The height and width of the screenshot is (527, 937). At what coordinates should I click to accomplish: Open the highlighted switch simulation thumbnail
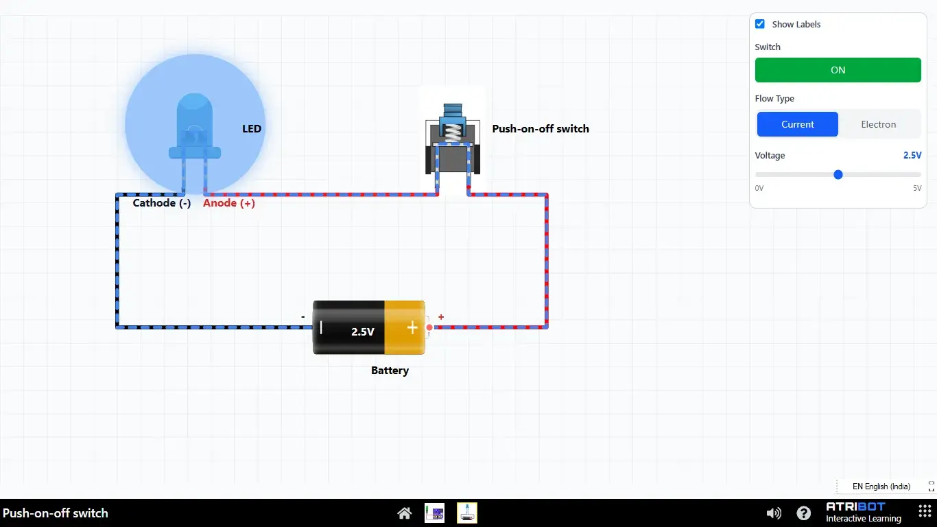467,513
